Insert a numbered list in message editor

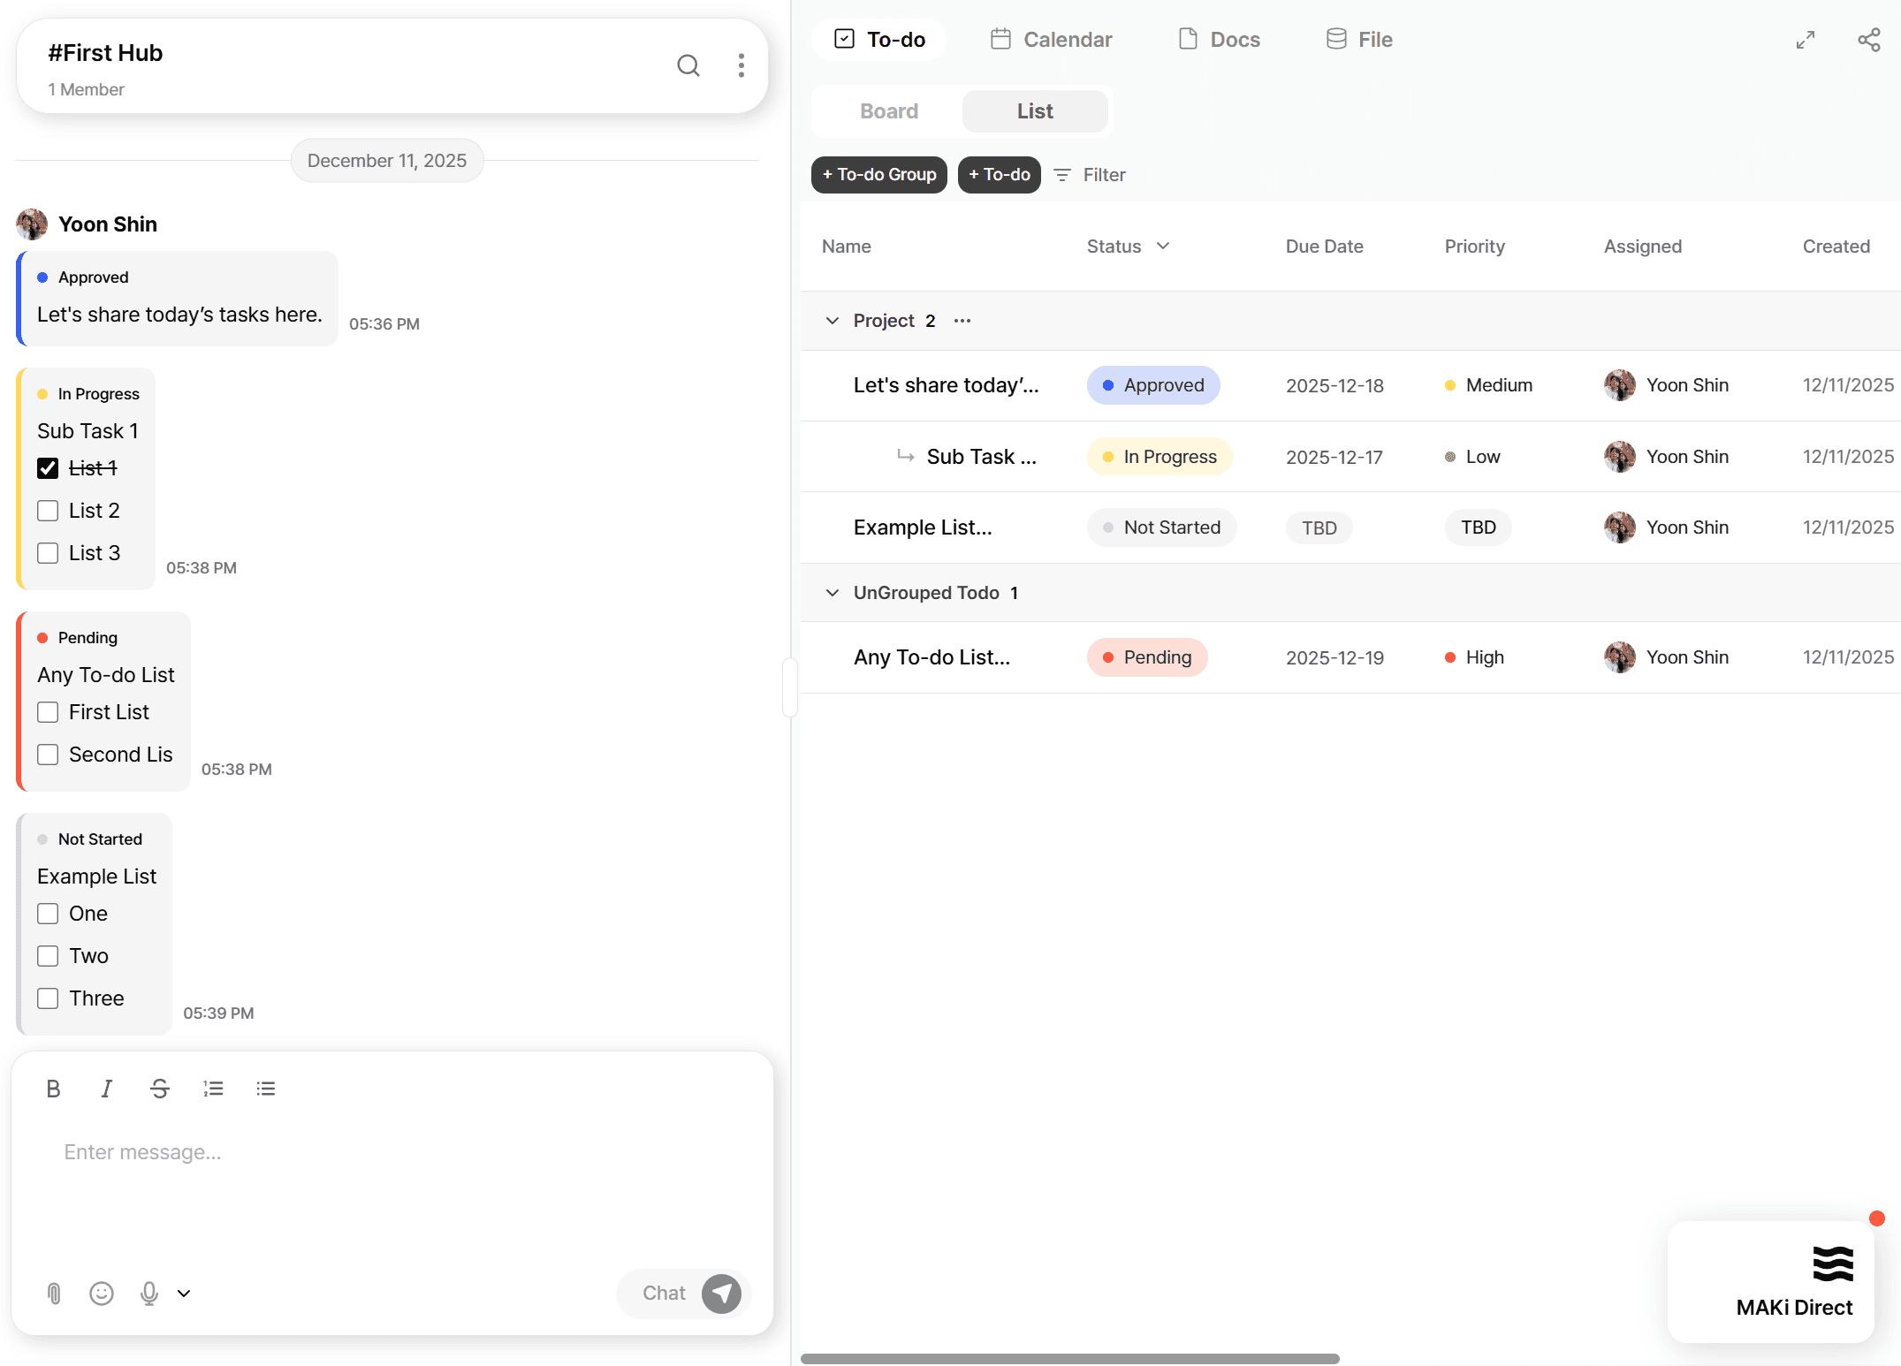[213, 1089]
